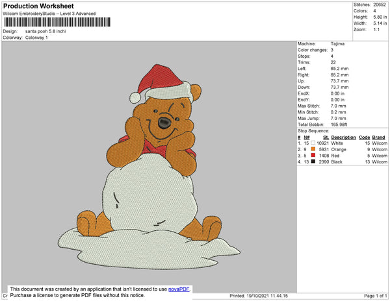390x301 pixels.
Task: Click the Trims value 22
Action: pos(333,62)
